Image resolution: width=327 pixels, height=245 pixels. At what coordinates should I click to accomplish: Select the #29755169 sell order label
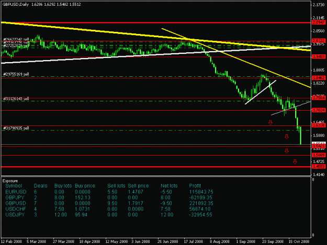[x=16, y=74]
